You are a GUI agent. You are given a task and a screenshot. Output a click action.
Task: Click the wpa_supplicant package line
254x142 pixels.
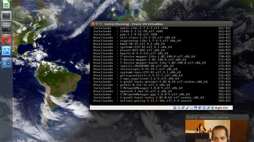coord(162,78)
